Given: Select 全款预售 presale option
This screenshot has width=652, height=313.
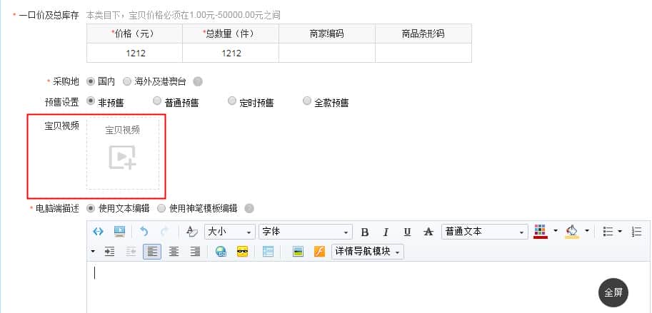Looking at the screenshot, I should [x=307, y=101].
